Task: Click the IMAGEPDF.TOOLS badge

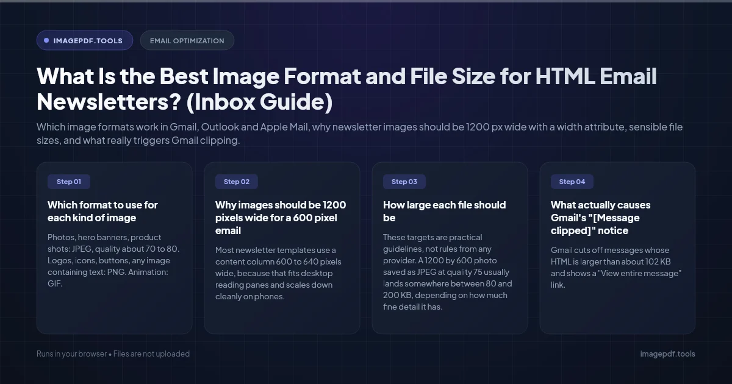Action: pos(85,41)
